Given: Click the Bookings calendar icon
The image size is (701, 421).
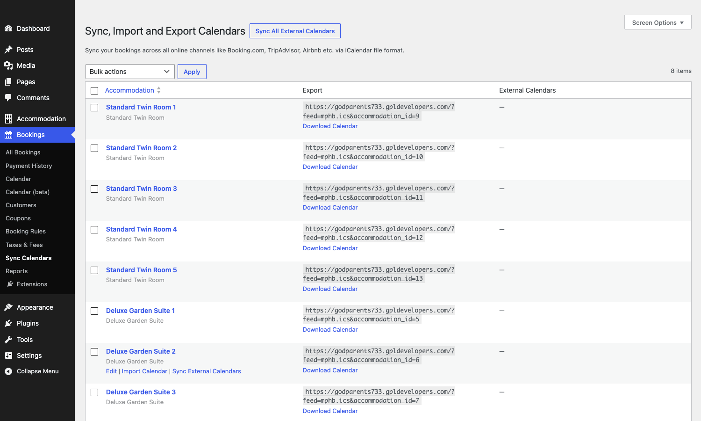Looking at the screenshot, I should click(x=8, y=135).
